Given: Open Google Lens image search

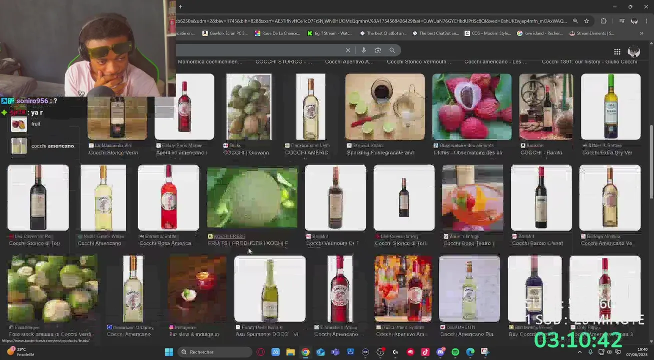Looking at the screenshot, I should pos(378,50).
